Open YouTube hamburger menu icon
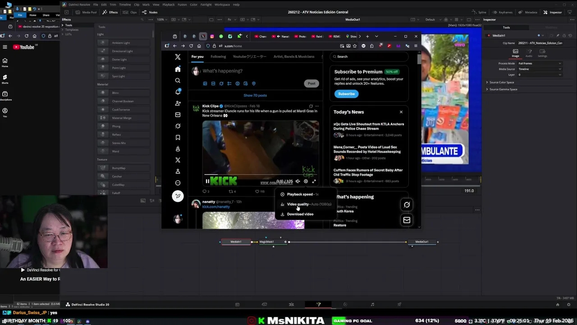Image resolution: width=577 pixels, height=325 pixels. click(x=5, y=47)
